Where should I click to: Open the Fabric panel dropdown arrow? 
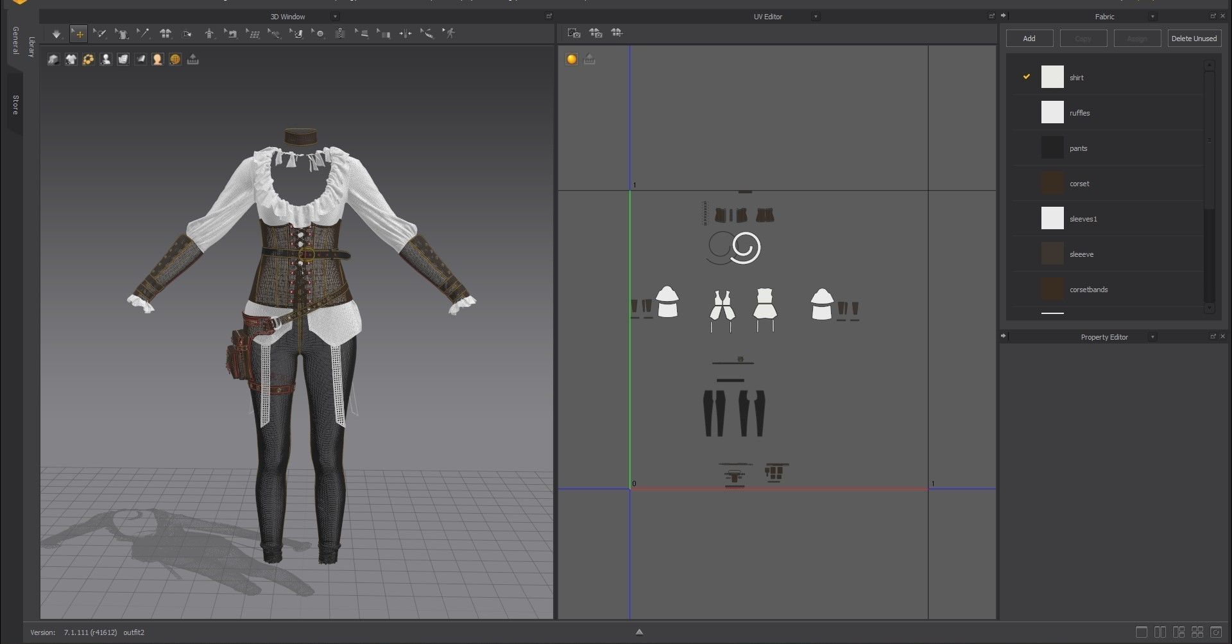(1152, 16)
